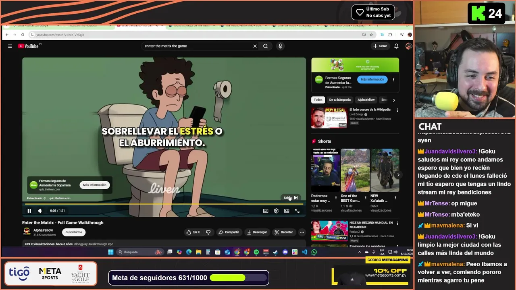The image size is (516, 290).
Task: Open the YouTube hamburger guide menu
Action: (x=10, y=46)
